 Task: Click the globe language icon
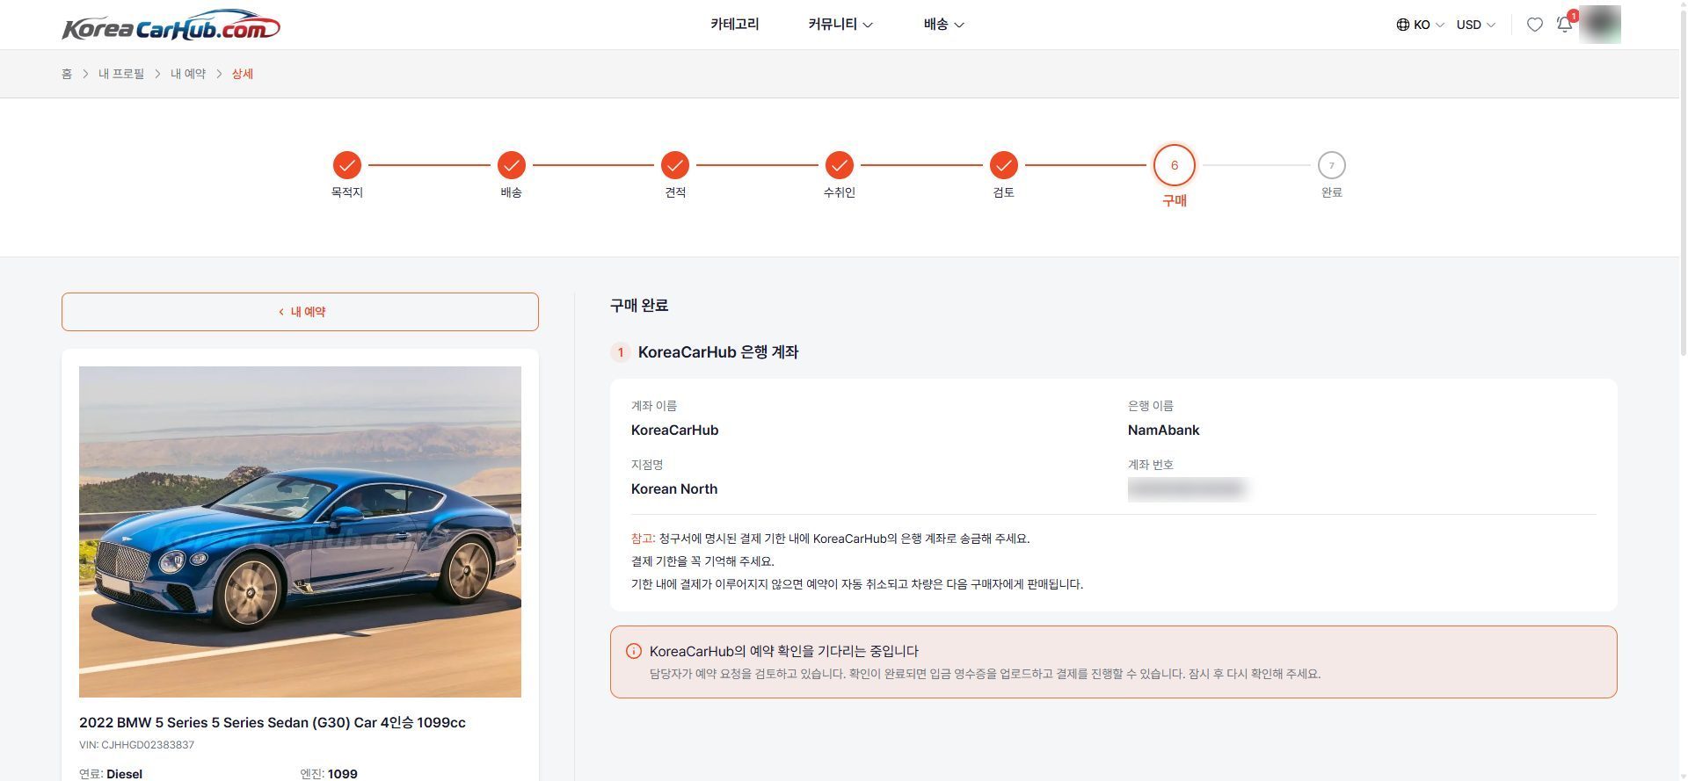[x=1402, y=25]
